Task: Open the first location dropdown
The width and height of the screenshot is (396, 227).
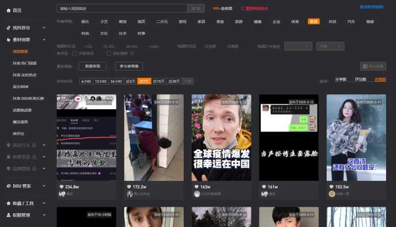Action: (298, 46)
